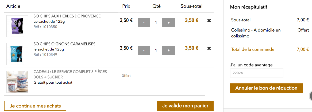Open Herbes de Provence chips product thumbnail
The height and width of the screenshot is (112, 312).
pos(17,26)
